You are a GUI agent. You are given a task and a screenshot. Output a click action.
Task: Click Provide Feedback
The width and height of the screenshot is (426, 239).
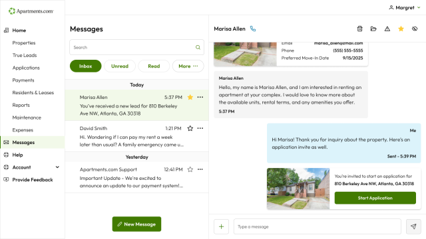[x=33, y=180]
